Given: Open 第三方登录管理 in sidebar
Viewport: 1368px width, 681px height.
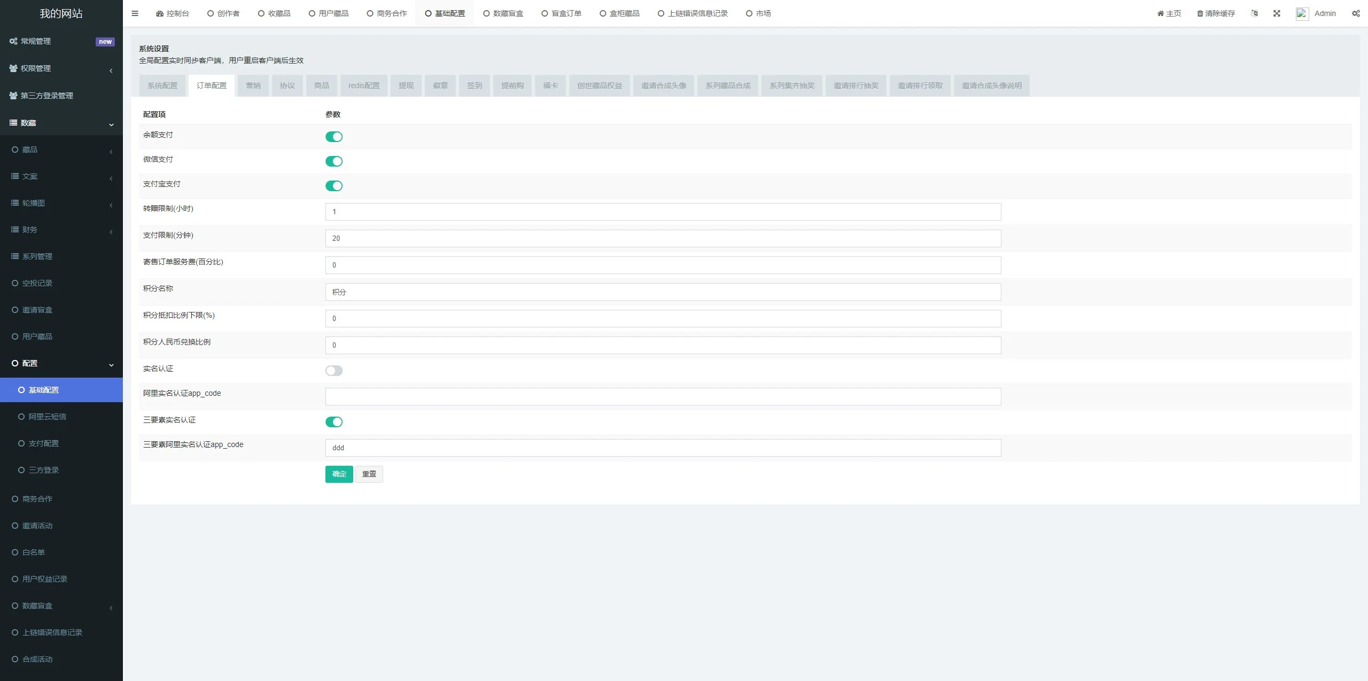Looking at the screenshot, I should tap(46, 96).
